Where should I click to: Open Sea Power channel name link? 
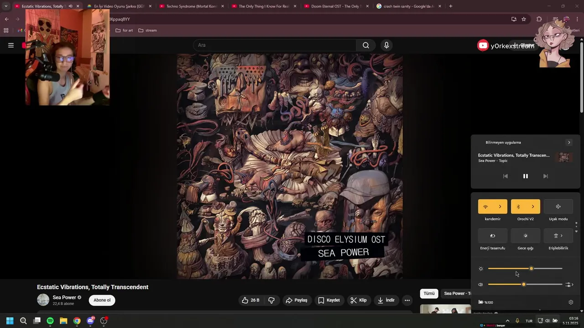click(x=64, y=297)
